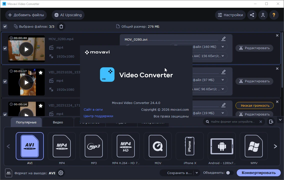
Task: Click pencil icon in second file row
Action: tap(223, 72)
